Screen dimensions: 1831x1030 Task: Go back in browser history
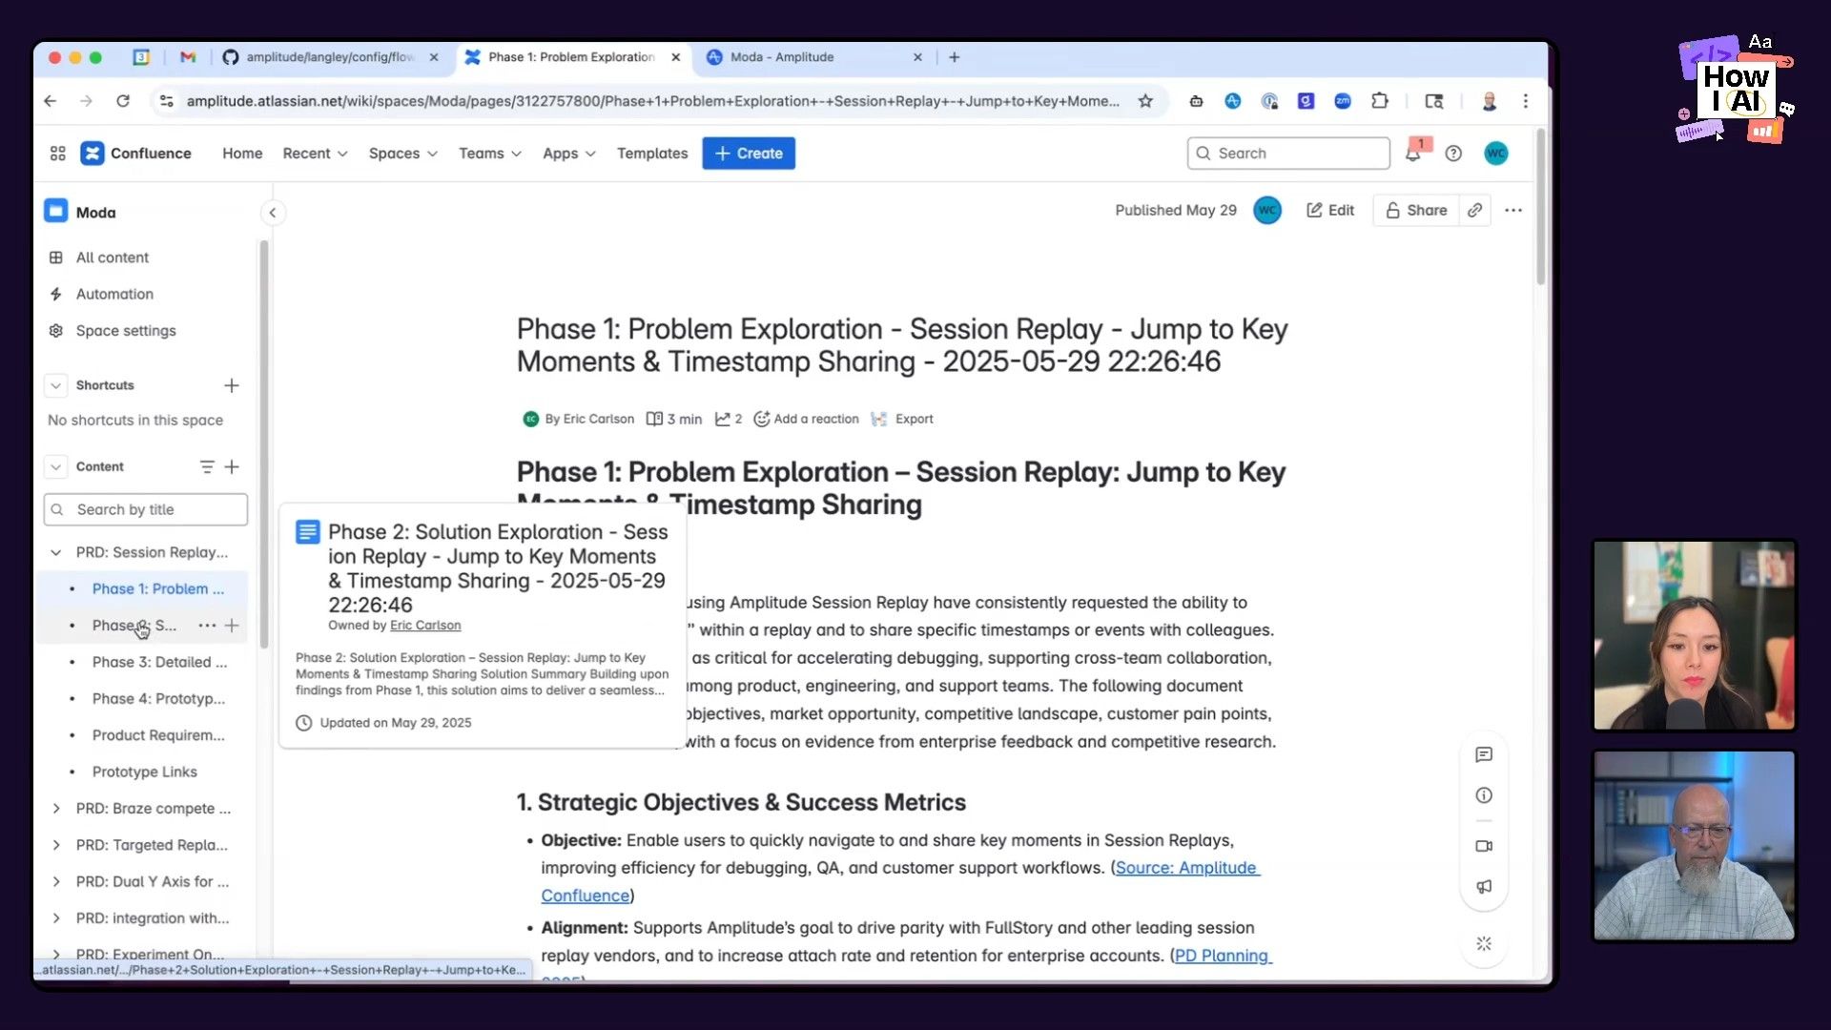click(51, 101)
